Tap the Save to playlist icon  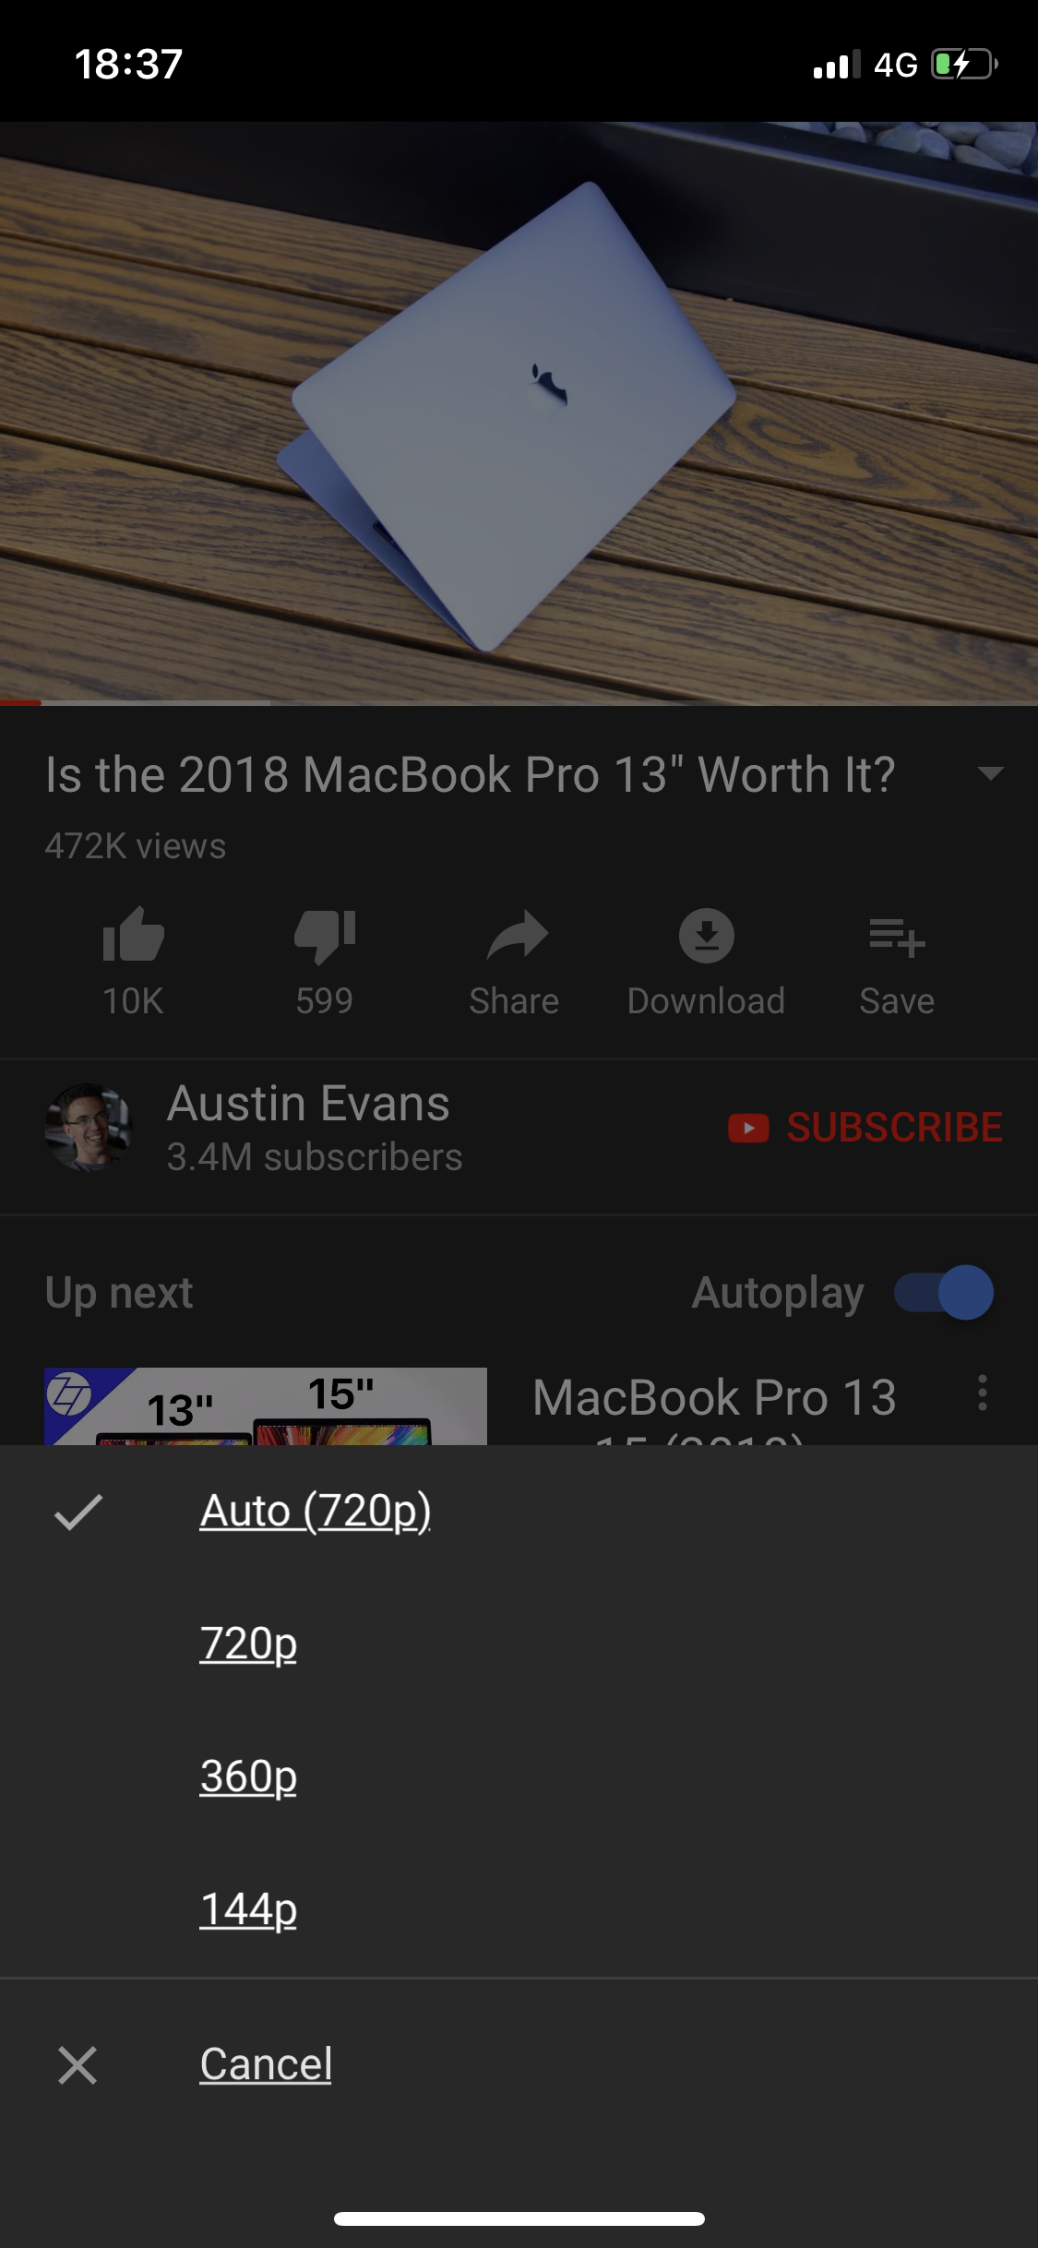pyautogui.click(x=897, y=938)
